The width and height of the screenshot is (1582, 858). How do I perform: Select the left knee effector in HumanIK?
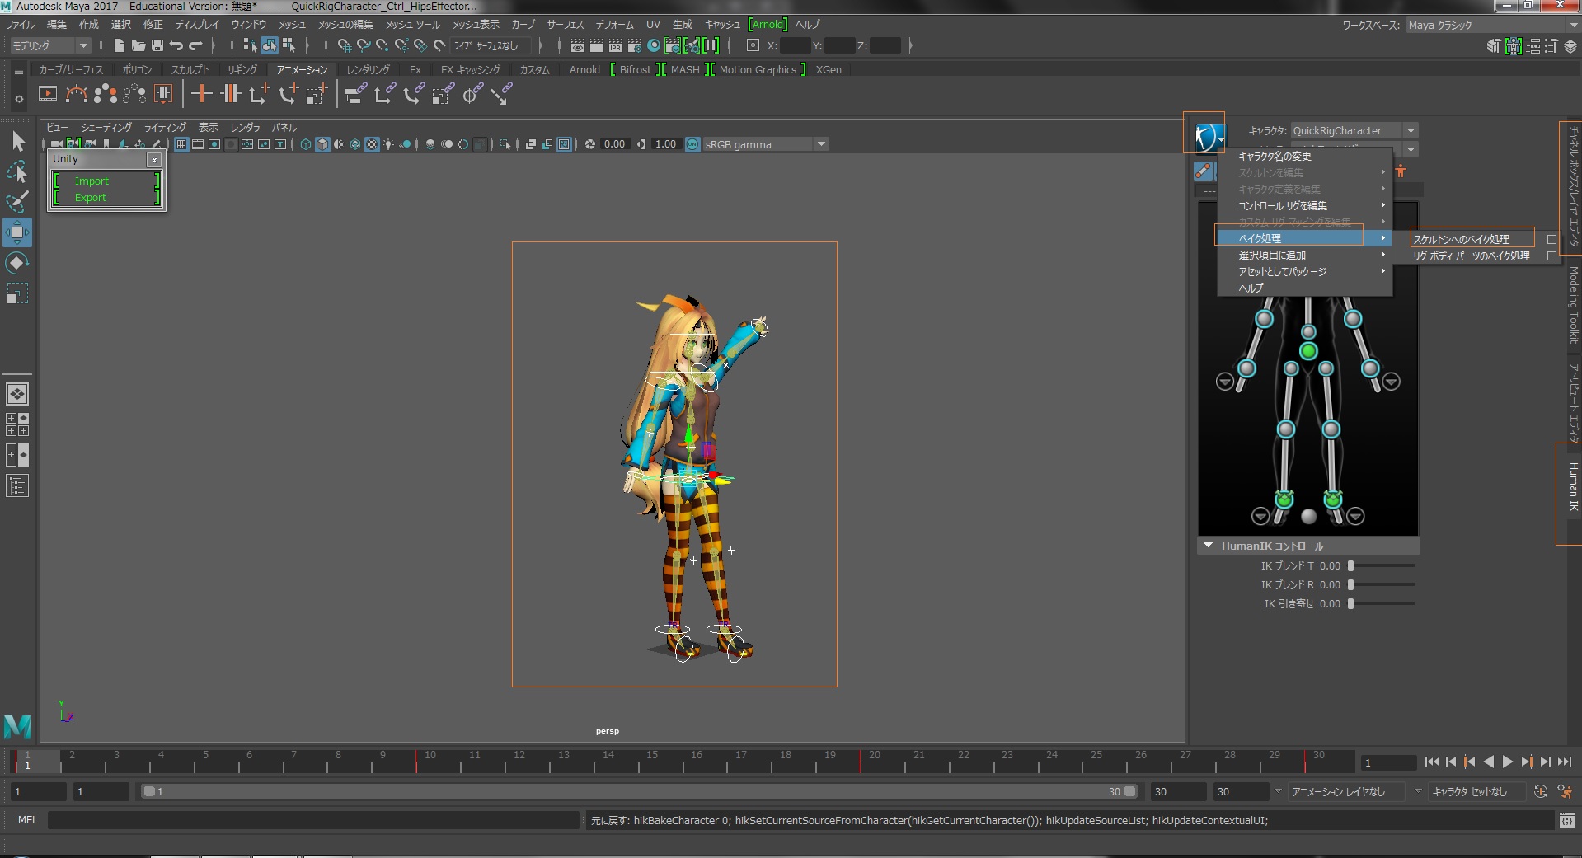point(1331,429)
